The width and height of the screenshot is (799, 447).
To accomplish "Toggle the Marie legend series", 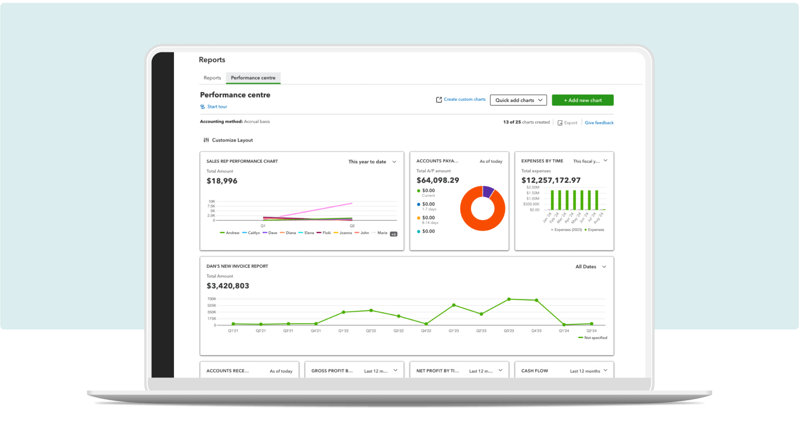I will (380, 233).
